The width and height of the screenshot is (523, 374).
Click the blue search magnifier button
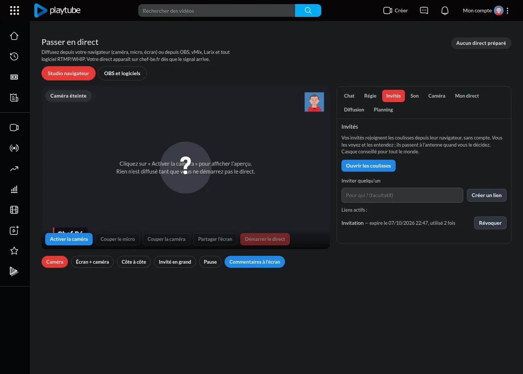(x=308, y=10)
